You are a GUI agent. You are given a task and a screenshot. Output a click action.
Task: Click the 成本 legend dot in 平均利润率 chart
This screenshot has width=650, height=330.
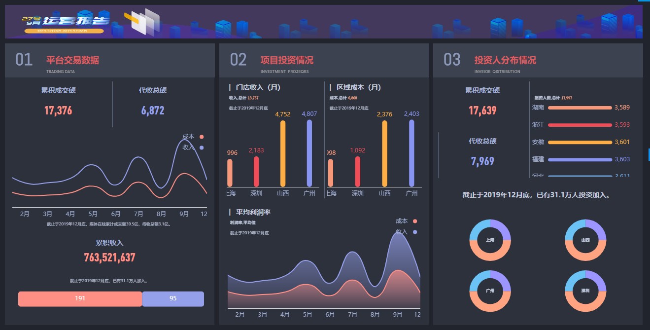coord(415,221)
